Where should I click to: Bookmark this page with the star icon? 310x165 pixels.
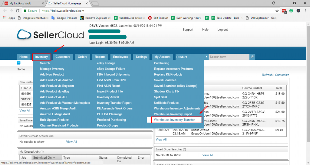(x=277, y=11)
